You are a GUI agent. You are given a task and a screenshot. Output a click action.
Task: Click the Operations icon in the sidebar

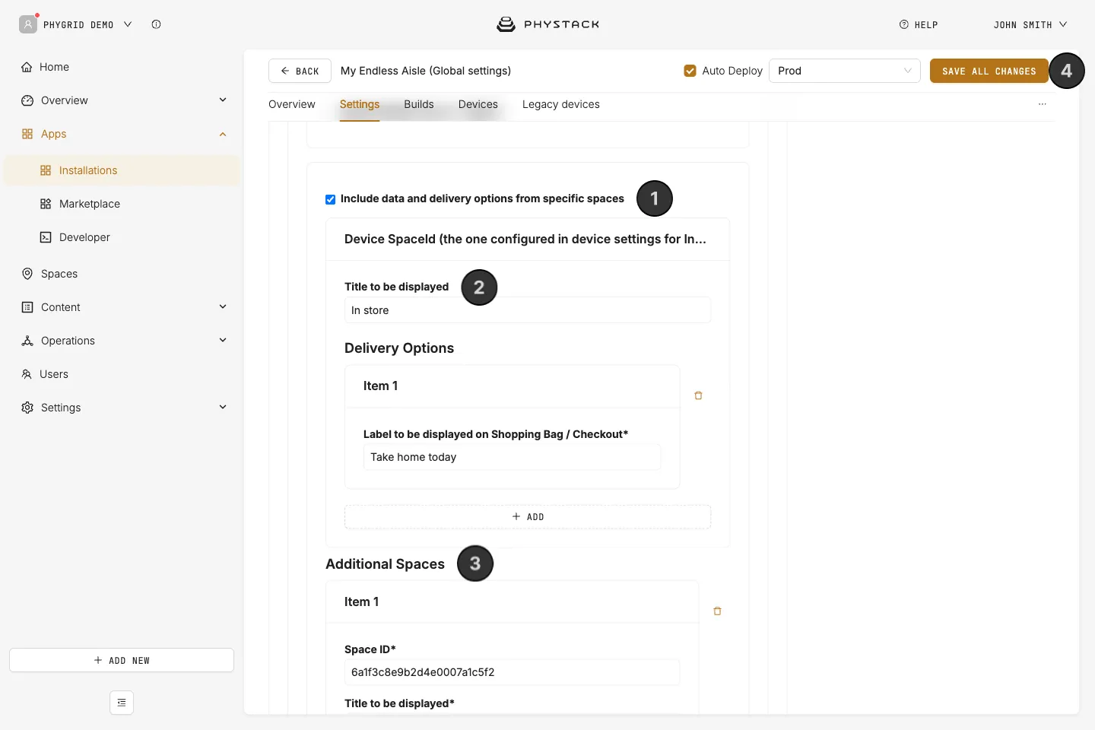click(27, 341)
